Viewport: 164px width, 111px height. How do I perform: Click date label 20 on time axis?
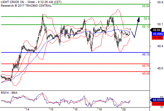[124, 109]
